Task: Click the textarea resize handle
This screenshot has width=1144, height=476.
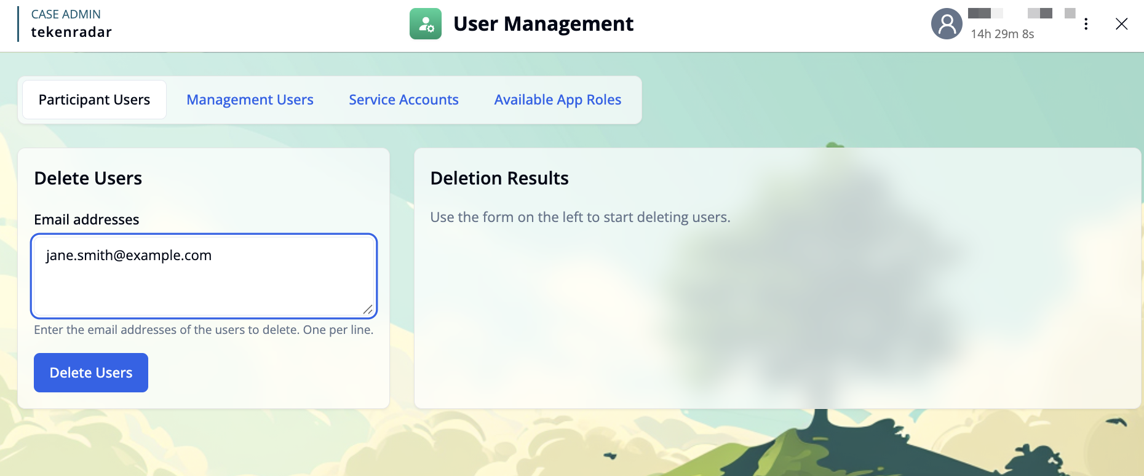Action: 368,309
